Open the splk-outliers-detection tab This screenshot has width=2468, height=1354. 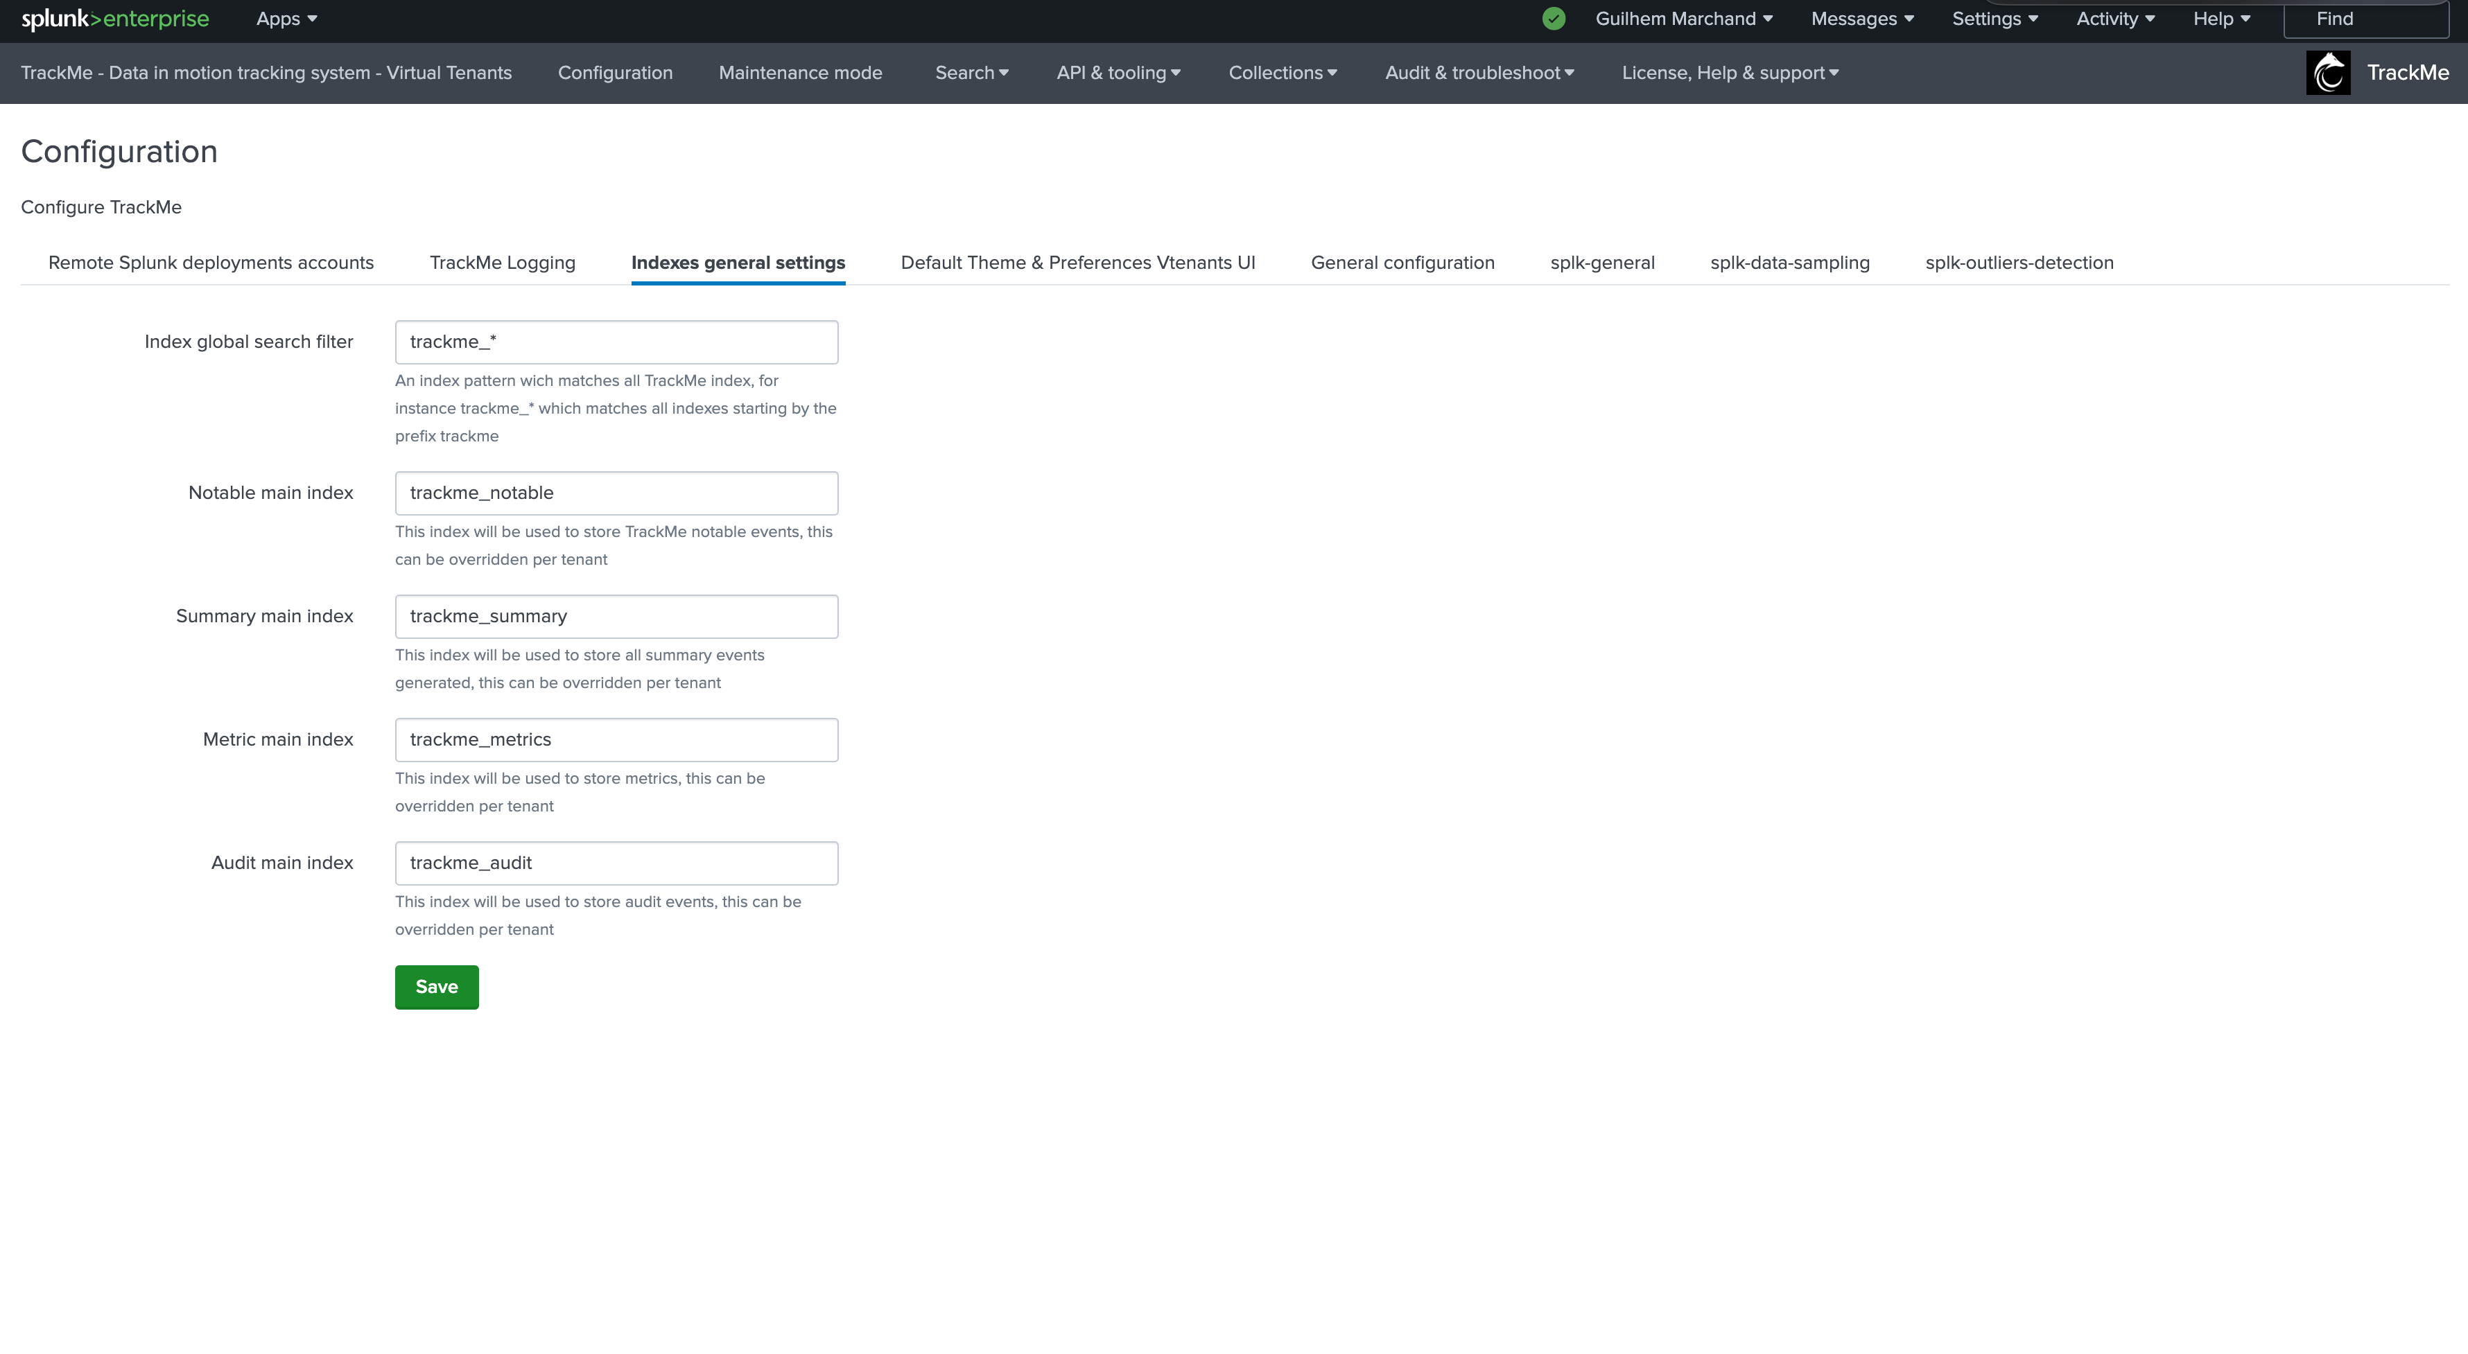(x=2019, y=263)
